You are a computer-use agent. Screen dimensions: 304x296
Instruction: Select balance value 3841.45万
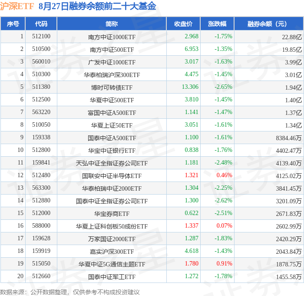point(289,188)
